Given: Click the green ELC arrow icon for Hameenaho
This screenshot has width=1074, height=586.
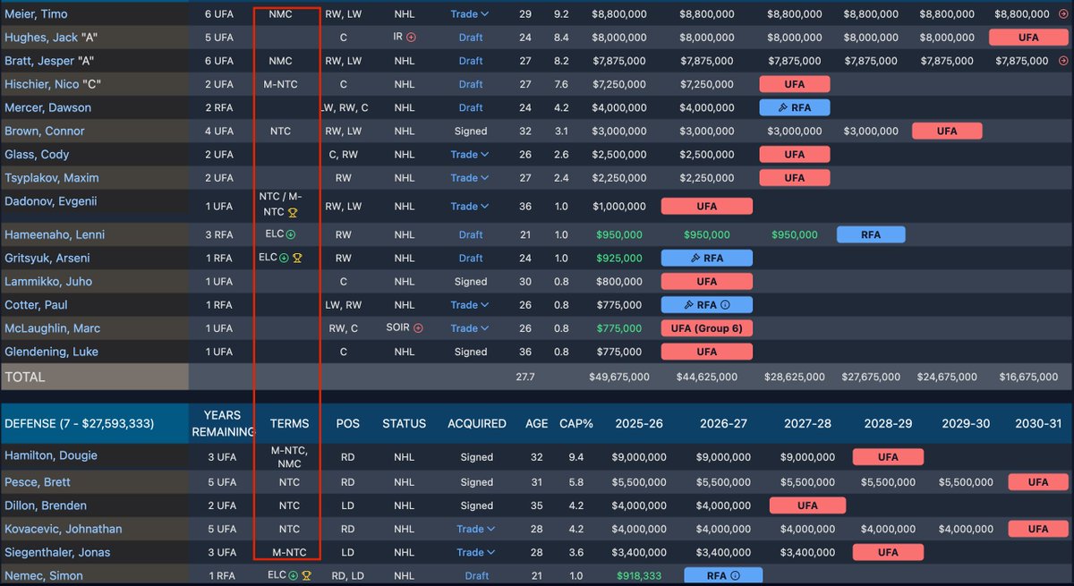Looking at the screenshot, I should point(291,234).
